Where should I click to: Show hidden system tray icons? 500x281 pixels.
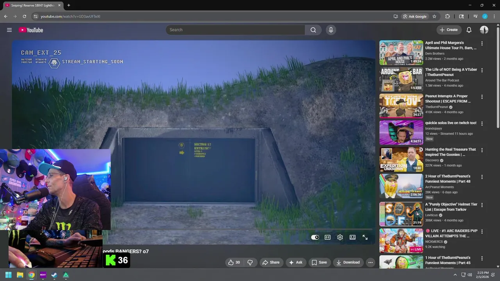click(455, 275)
